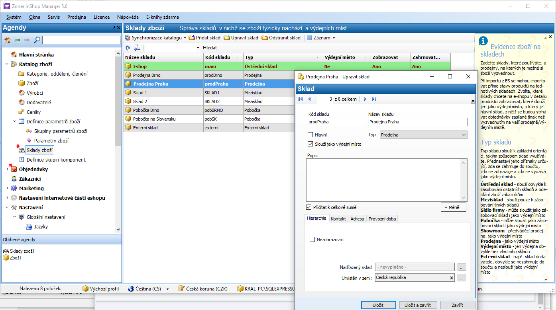Screen dimensions: 556x310
Task: Switch to the Adresa tab
Action: tap(357, 219)
